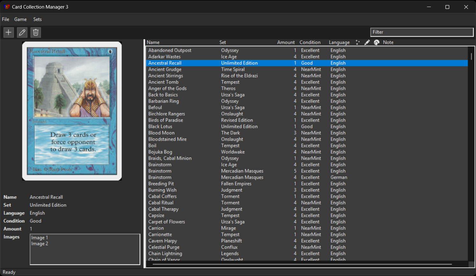Click the sparkle column header icon
Screen dimensions: 476x276
pos(358,42)
